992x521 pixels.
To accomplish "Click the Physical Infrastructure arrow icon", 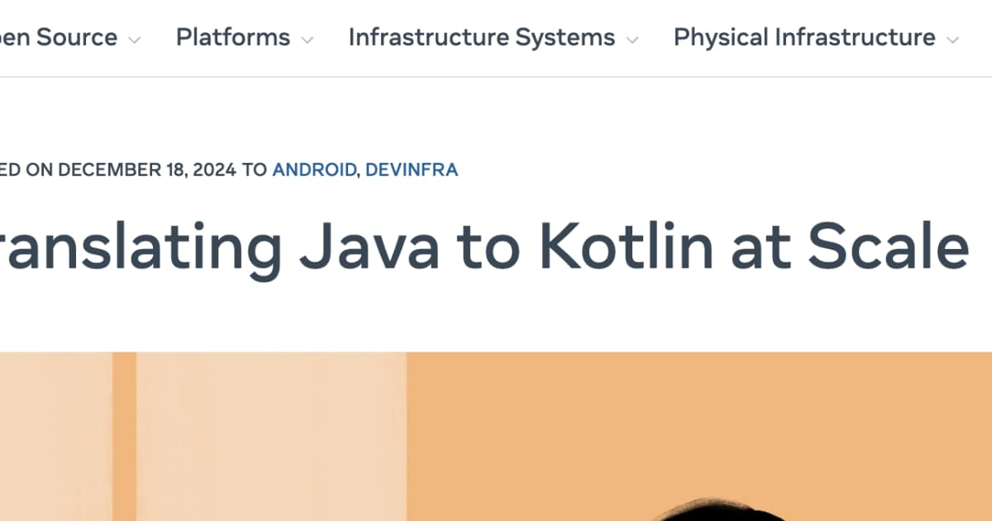I will (952, 38).
